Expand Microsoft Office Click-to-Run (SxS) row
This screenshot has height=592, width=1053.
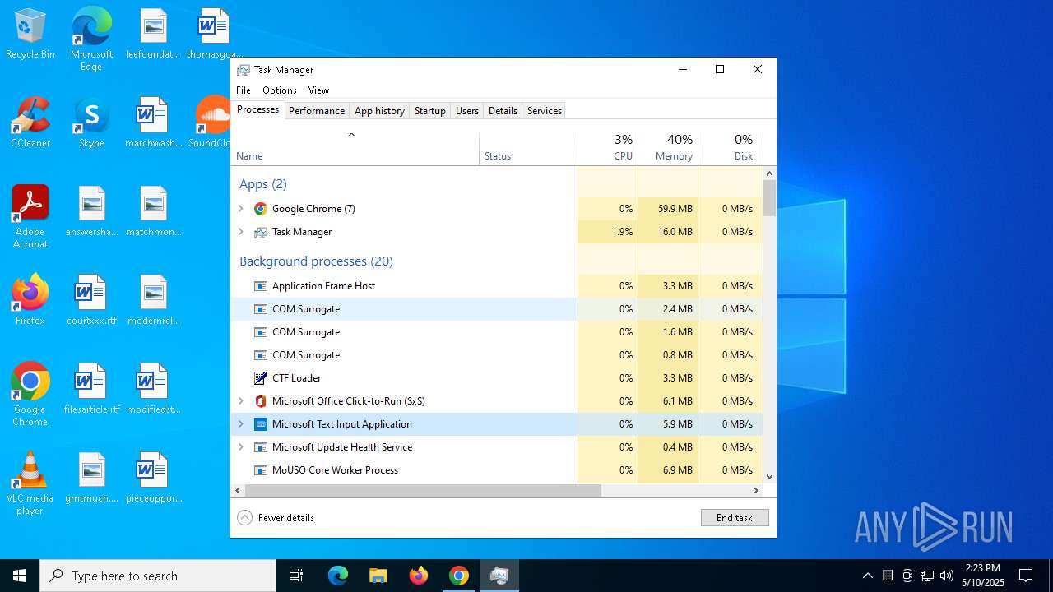click(241, 401)
